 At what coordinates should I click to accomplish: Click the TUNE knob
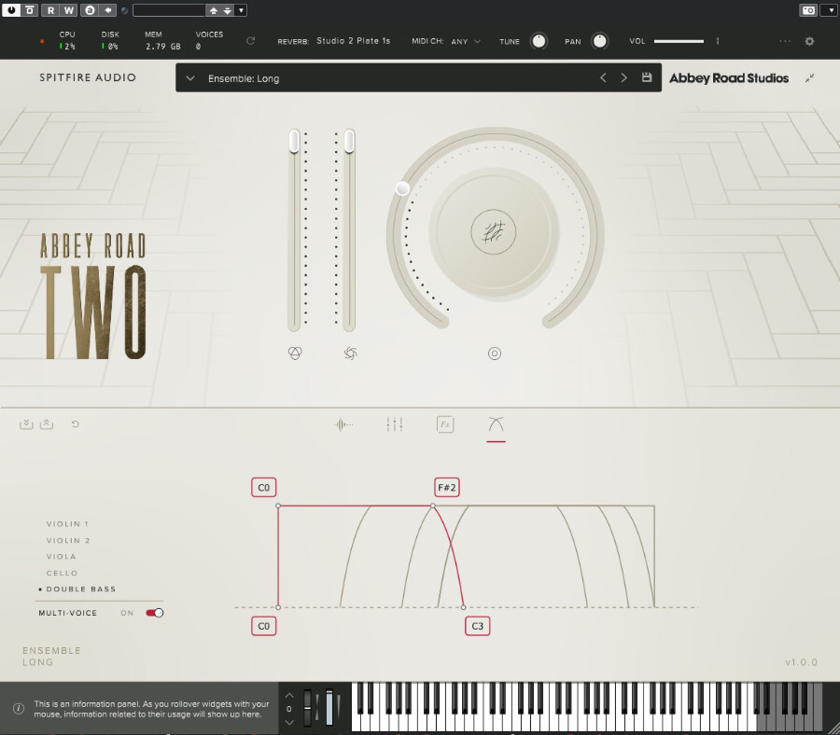coord(539,41)
